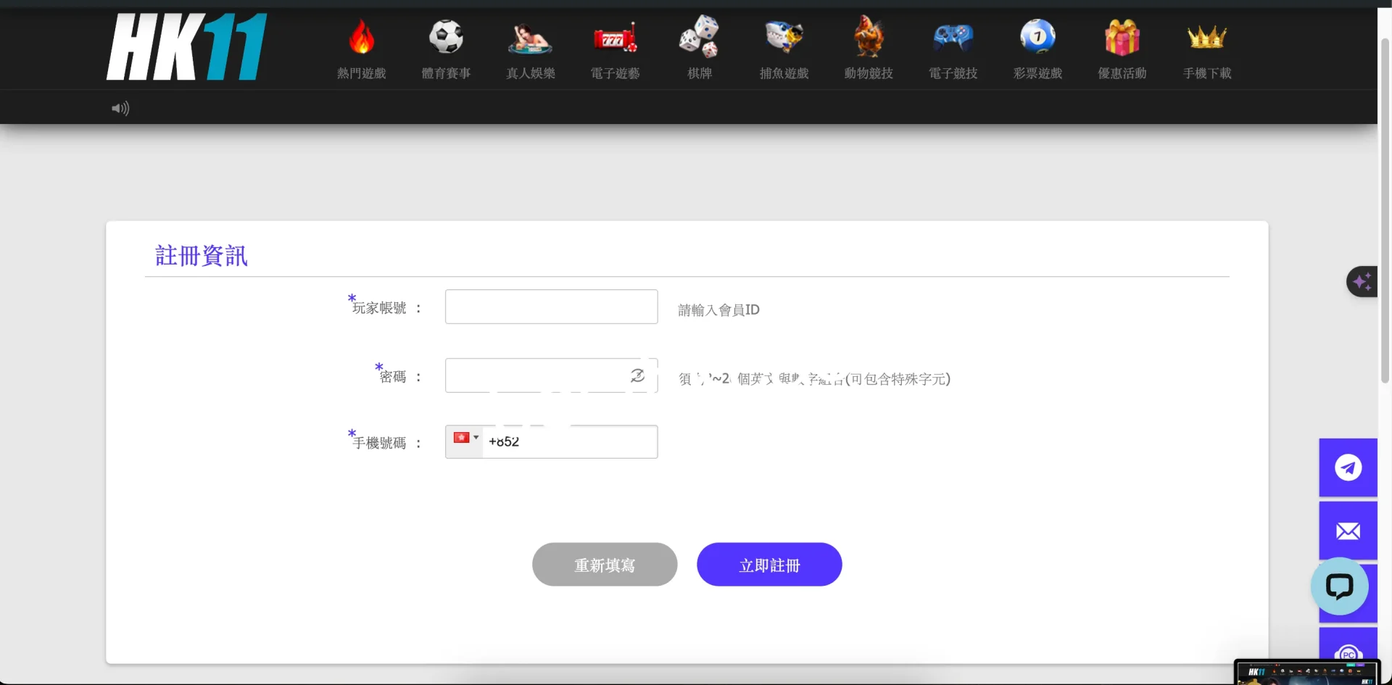This screenshot has width=1392, height=685.
Task: Open 體育賽事 soccer ball icon
Action: point(446,37)
